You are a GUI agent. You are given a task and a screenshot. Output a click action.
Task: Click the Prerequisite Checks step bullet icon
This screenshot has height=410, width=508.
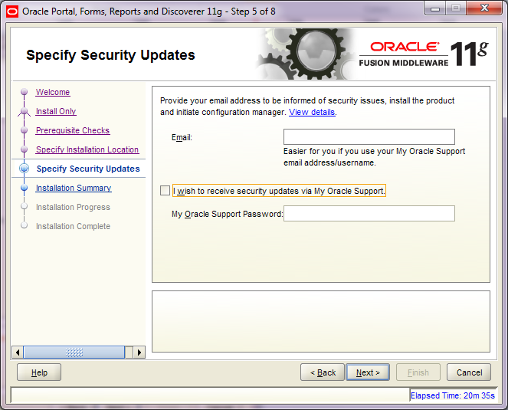point(24,130)
